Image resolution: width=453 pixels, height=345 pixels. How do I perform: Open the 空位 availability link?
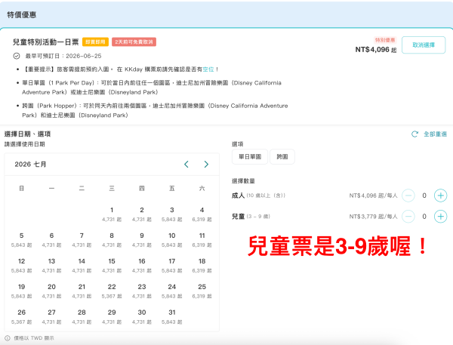[x=208, y=69]
